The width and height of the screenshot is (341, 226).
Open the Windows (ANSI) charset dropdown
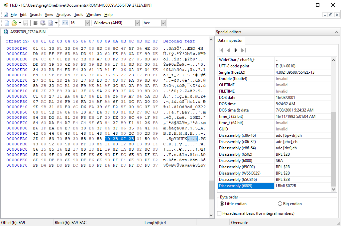pyautogui.click(x=137, y=23)
